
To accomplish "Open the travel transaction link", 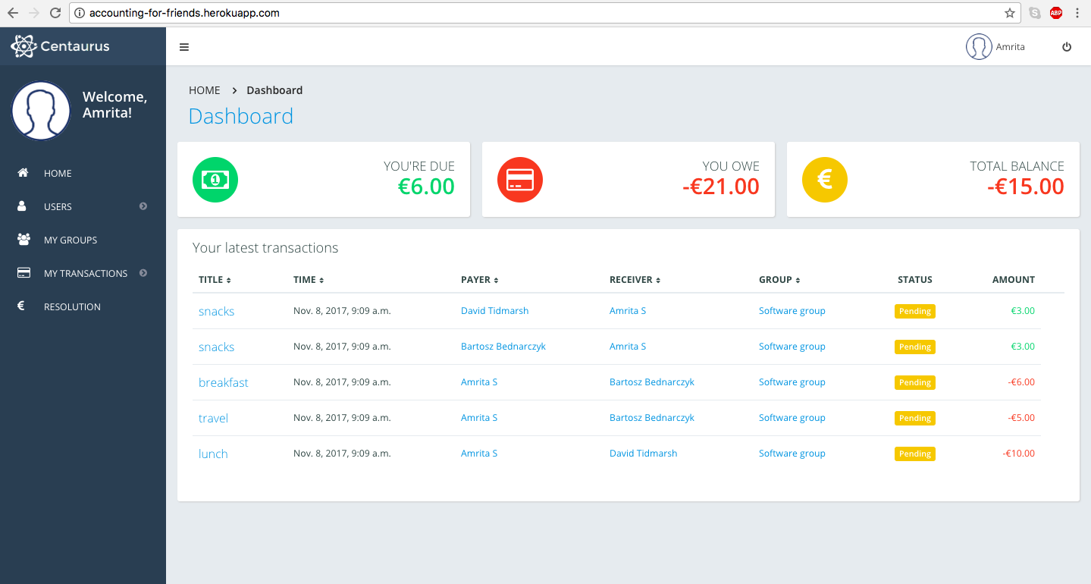I will [213, 419].
